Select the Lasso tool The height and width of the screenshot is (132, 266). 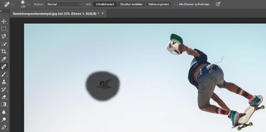click(4, 36)
